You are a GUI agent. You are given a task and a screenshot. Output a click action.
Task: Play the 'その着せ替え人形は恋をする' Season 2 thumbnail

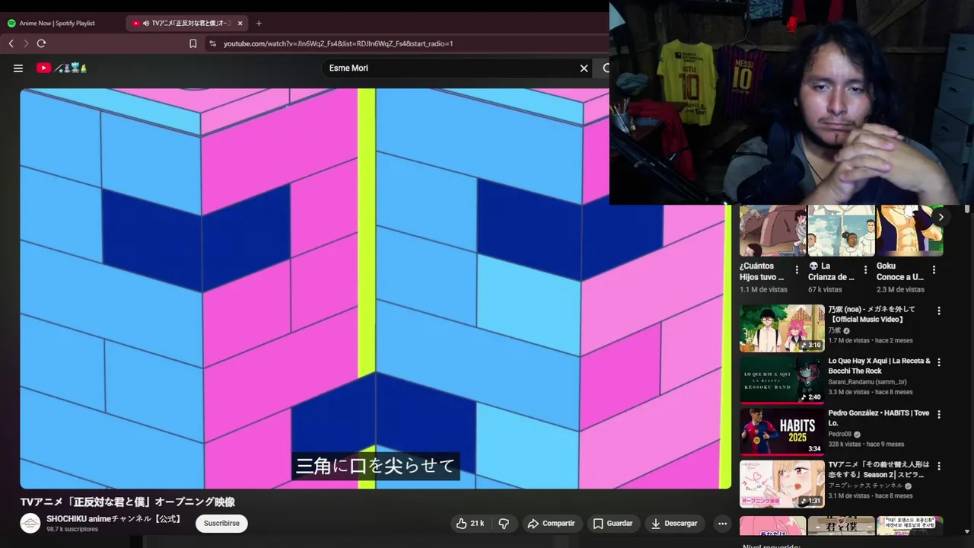[x=782, y=483]
